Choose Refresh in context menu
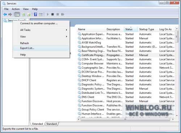This screenshot has width=181, height=133. tap(41, 43)
